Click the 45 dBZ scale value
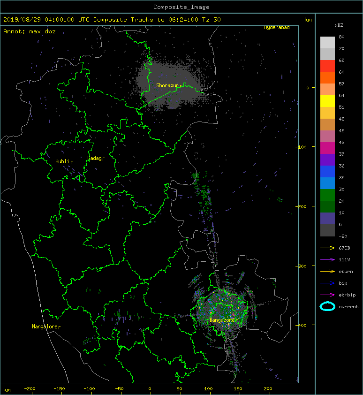 click(x=341, y=130)
